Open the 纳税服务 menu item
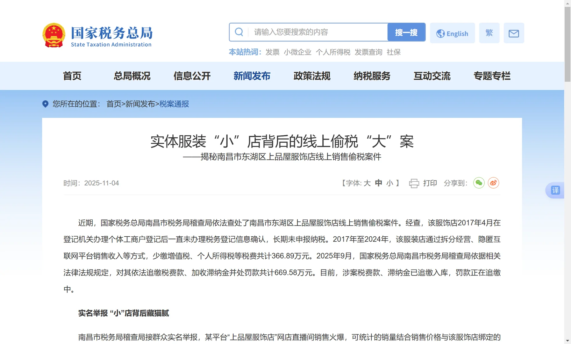 click(372, 76)
